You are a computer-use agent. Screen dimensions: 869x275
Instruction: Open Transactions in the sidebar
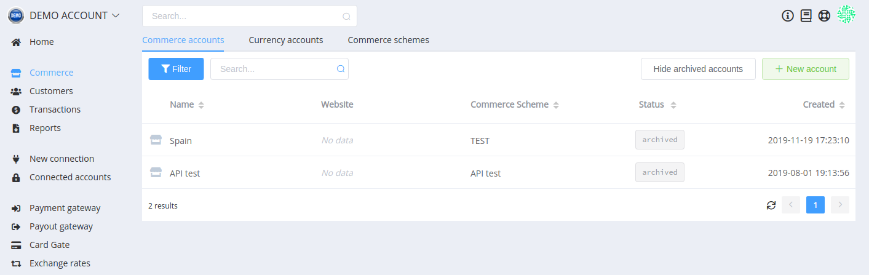tap(55, 110)
